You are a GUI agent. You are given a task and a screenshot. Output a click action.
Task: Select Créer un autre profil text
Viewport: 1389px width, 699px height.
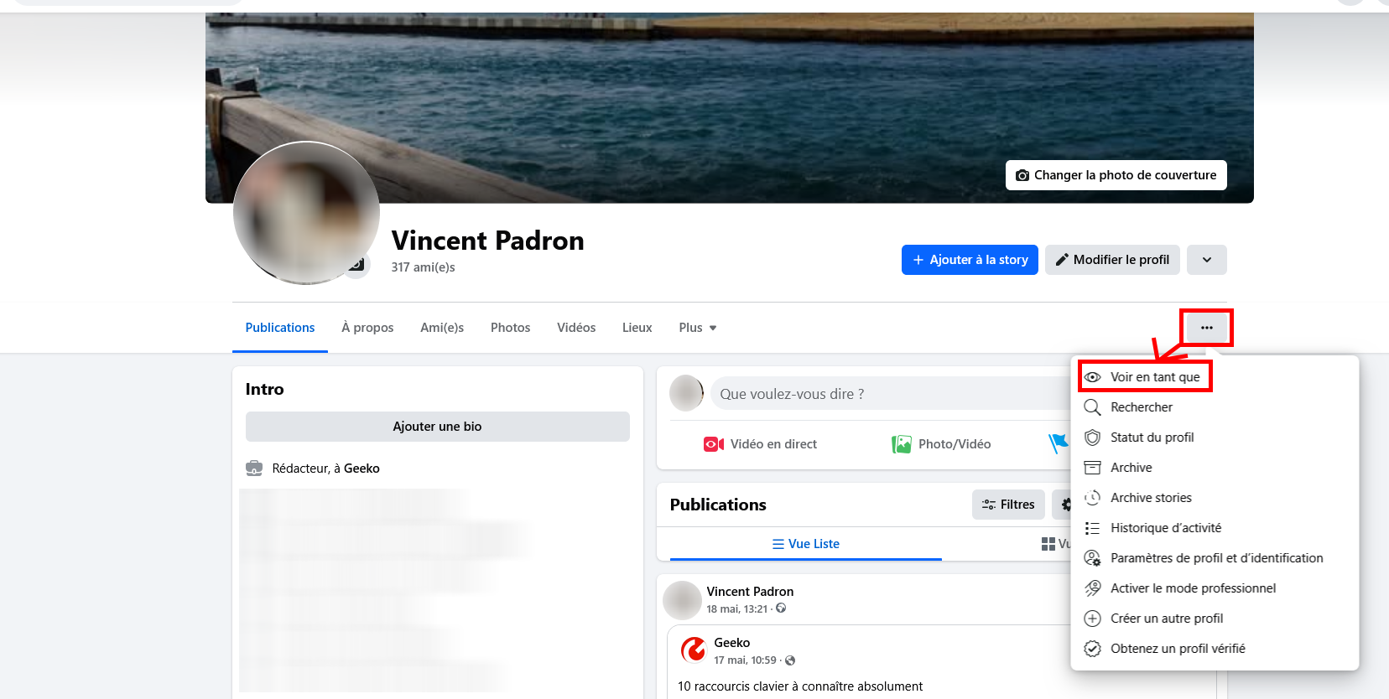coord(1167,619)
